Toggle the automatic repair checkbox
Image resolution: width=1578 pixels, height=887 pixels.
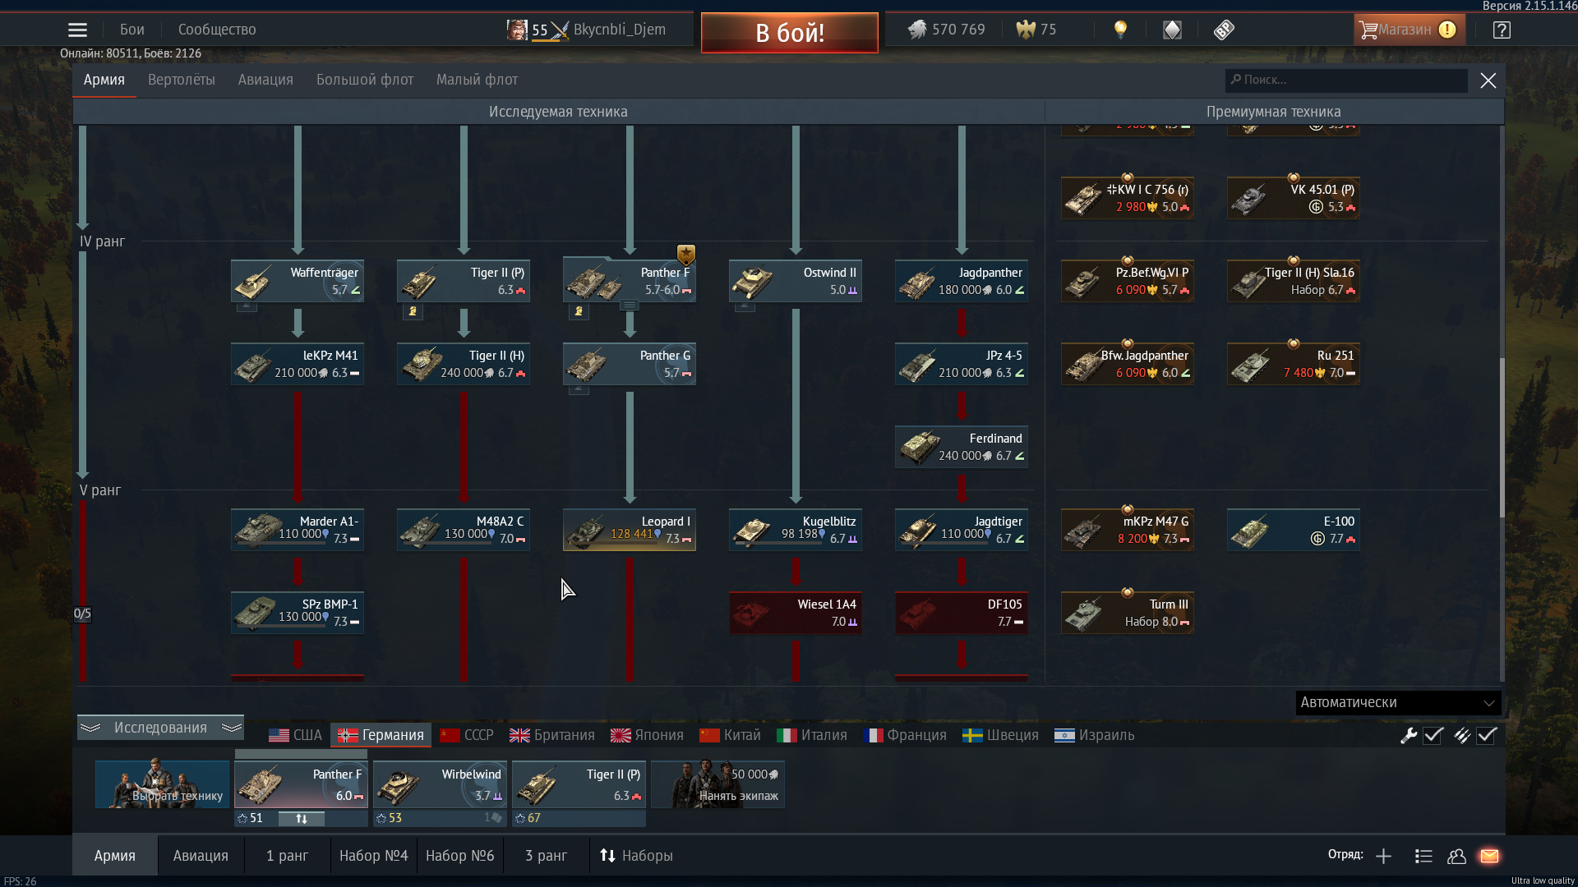[x=1433, y=736]
